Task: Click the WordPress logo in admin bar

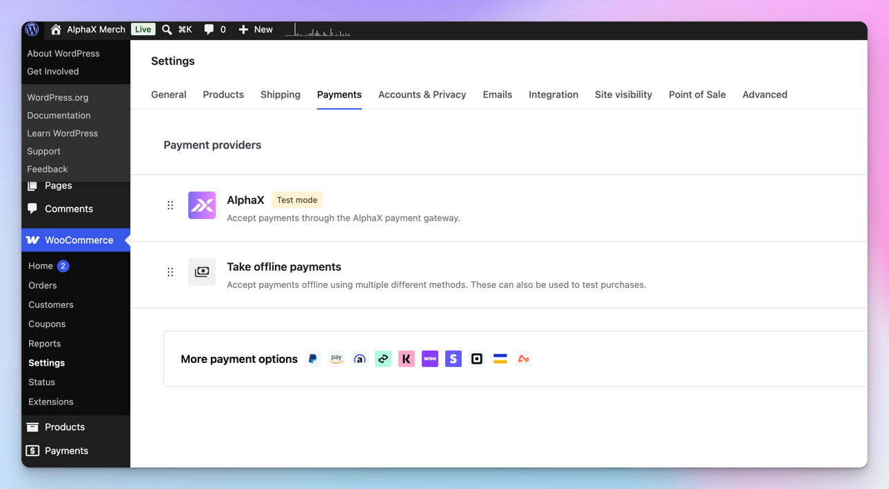Action: pyautogui.click(x=32, y=30)
